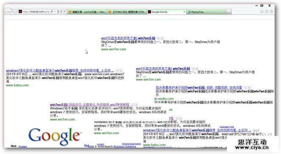Toggle the Compatibility View icon in address bar
This screenshot has width=281, height=154.
pyautogui.click(x=58, y=11)
